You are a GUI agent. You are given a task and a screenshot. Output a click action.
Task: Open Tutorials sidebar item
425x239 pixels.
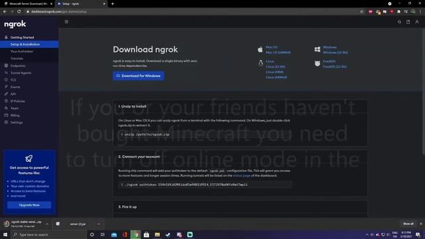click(x=17, y=58)
